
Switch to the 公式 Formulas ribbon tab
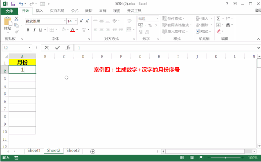pos(74,11)
